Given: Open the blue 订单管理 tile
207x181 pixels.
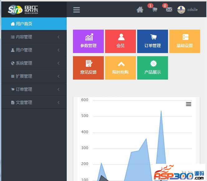Looking at the screenshot, I should pyautogui.click(x=152, y=42).
